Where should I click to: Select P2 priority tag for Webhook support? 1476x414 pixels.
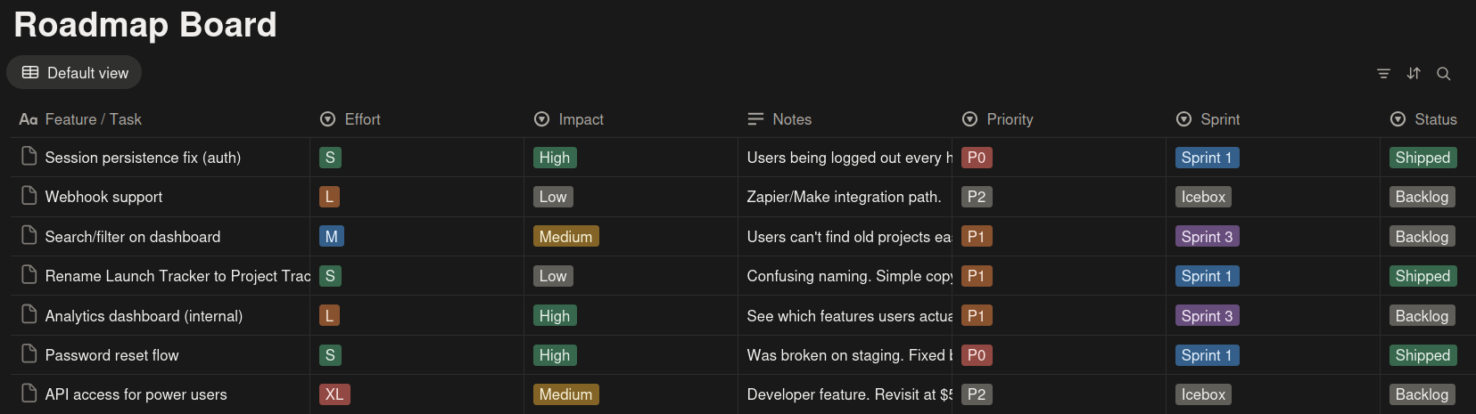point(977,197)
